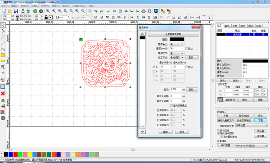
Task: Select the yellow ellipse tool
Action: coord(3,61)
